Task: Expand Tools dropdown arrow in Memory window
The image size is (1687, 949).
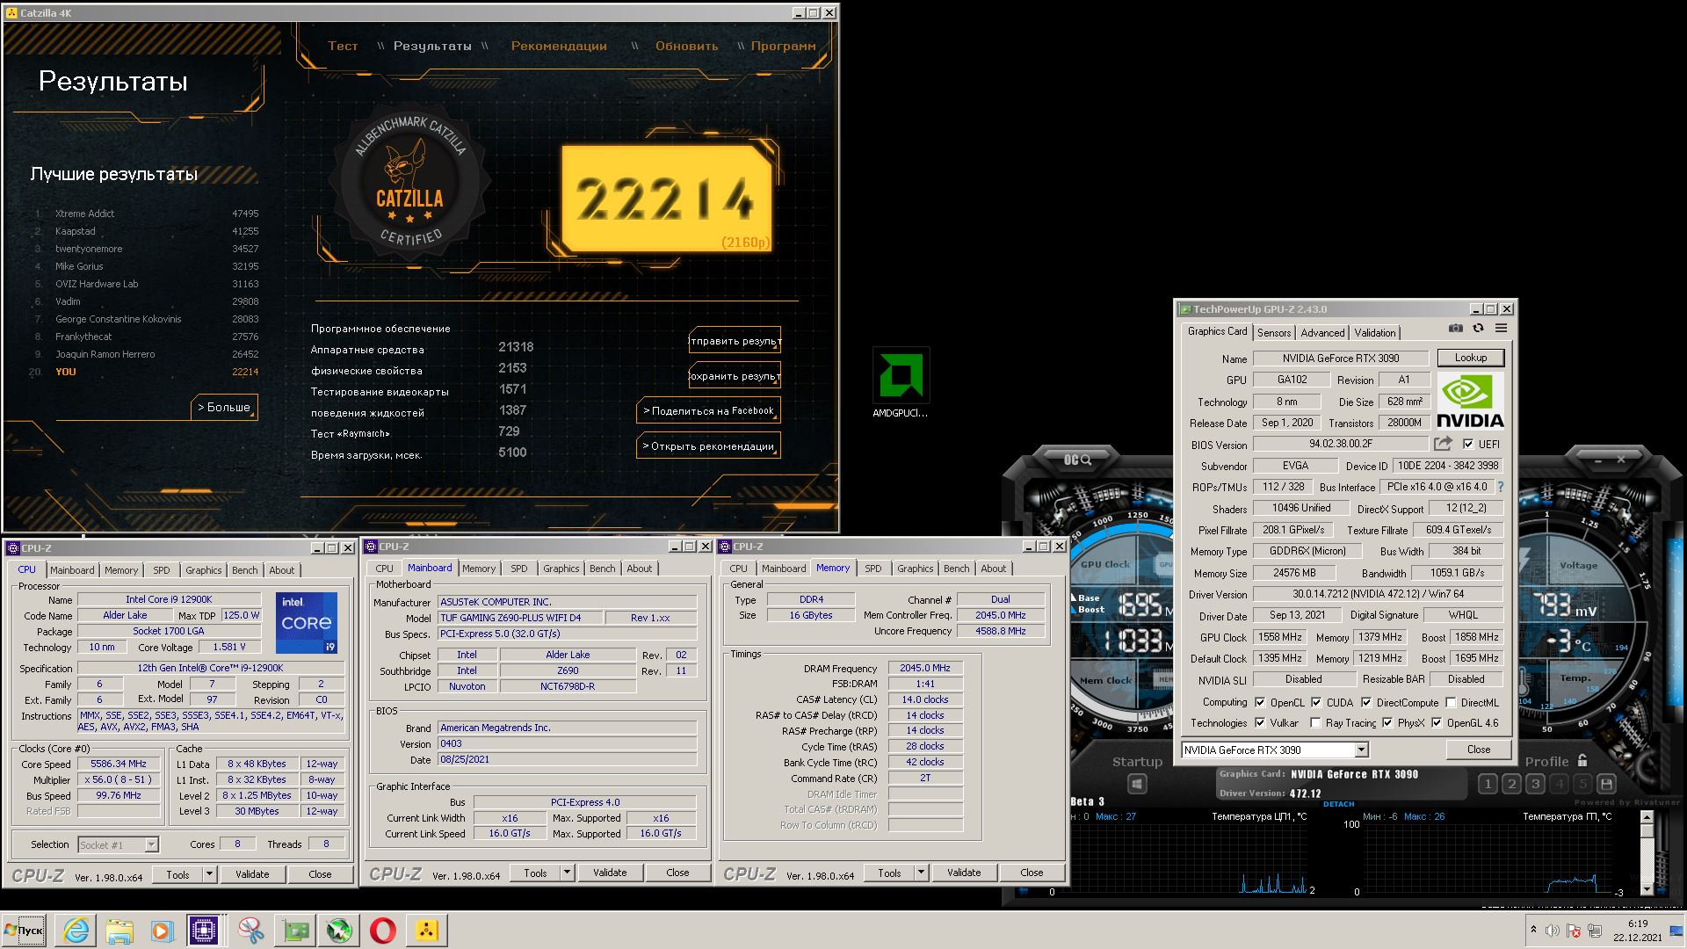Action: click(921, 873)
